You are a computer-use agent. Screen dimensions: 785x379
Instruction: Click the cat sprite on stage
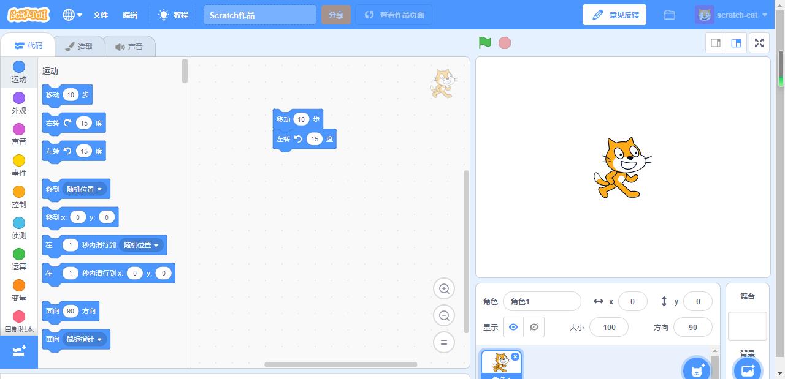click(622, 168)
